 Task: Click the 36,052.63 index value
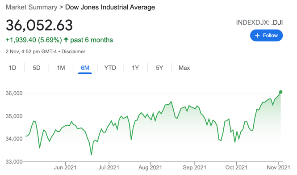pos(39,25)
